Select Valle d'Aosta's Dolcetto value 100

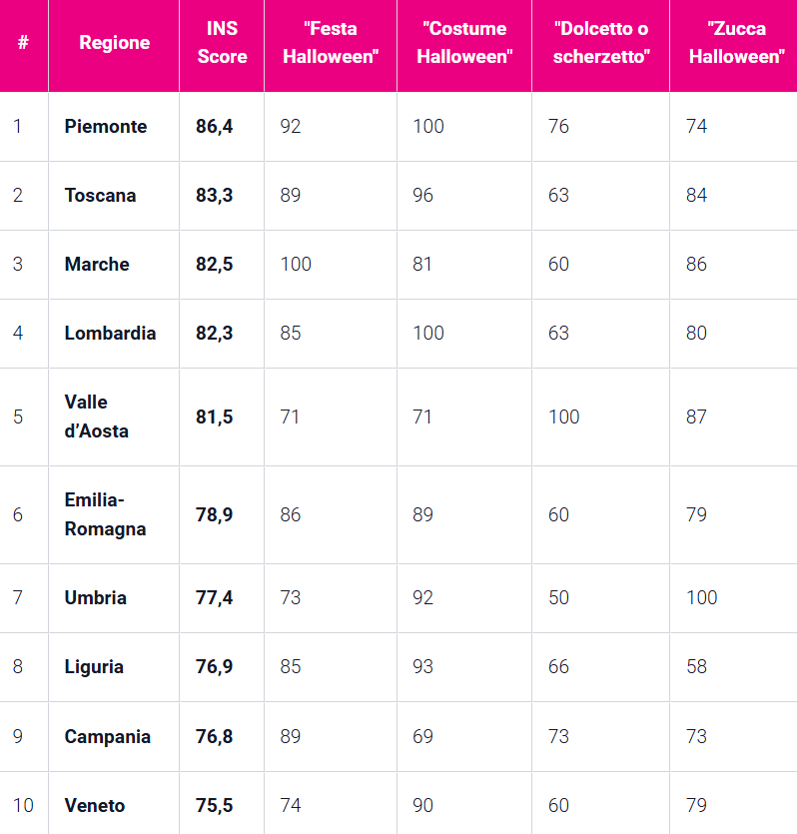coord(563,417)
